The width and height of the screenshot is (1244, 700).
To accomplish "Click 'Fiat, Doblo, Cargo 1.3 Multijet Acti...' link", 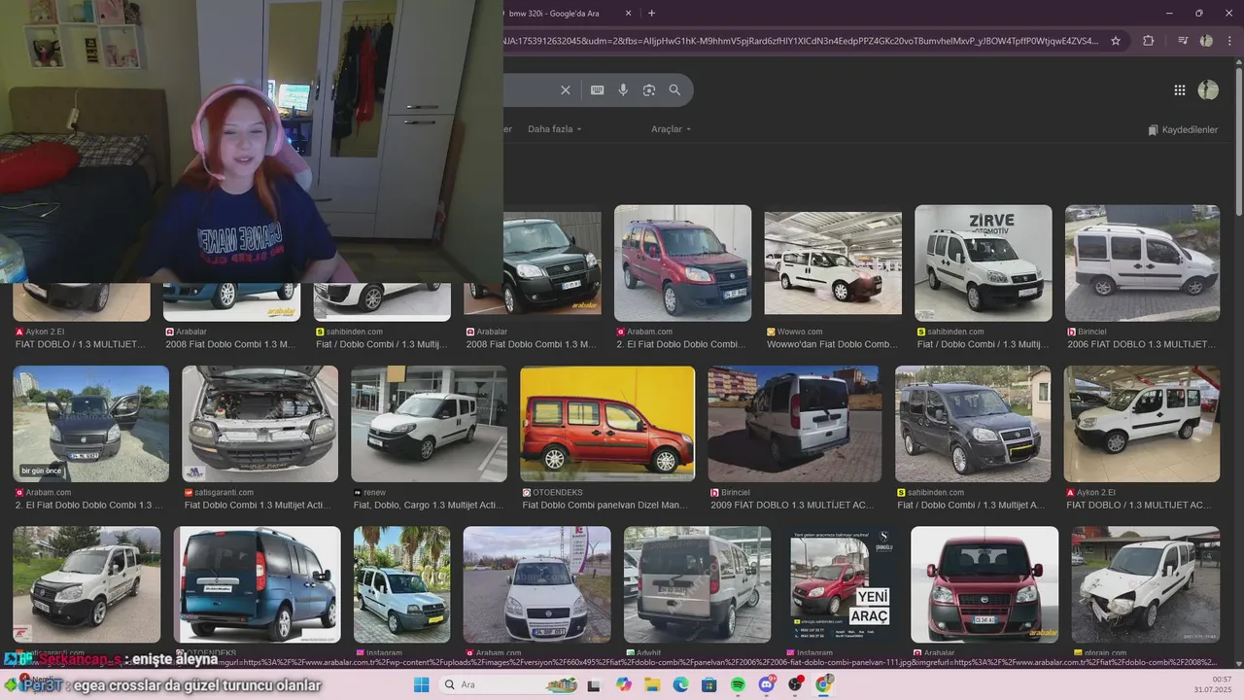I will [x=429, y=506].
